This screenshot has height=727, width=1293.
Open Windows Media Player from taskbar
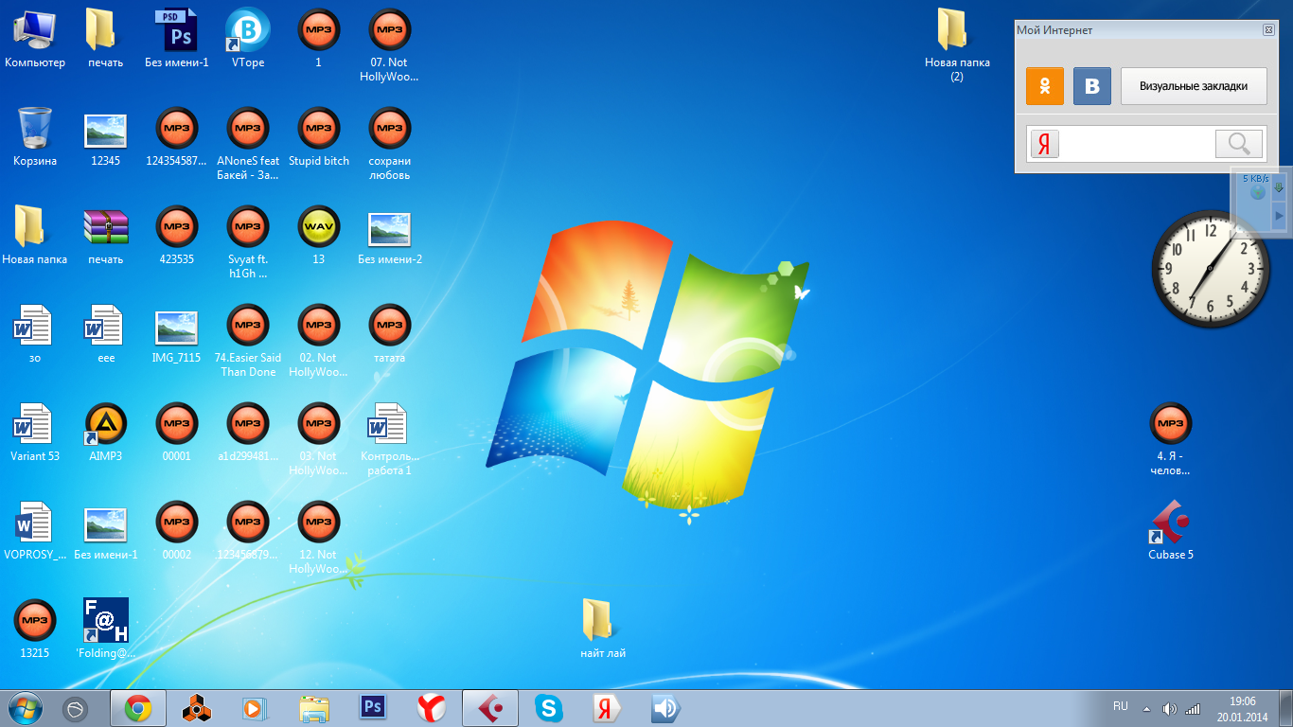pos(254,708)
